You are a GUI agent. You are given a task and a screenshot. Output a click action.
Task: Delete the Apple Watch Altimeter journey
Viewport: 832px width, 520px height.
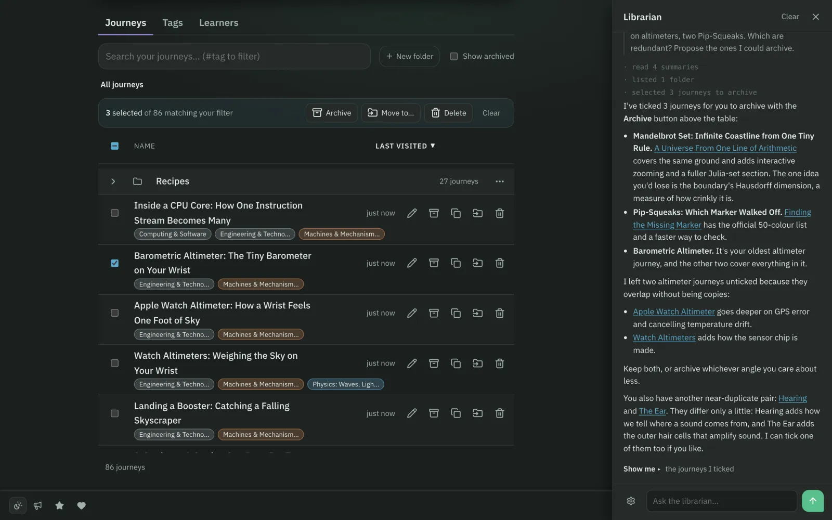[500, 313]
